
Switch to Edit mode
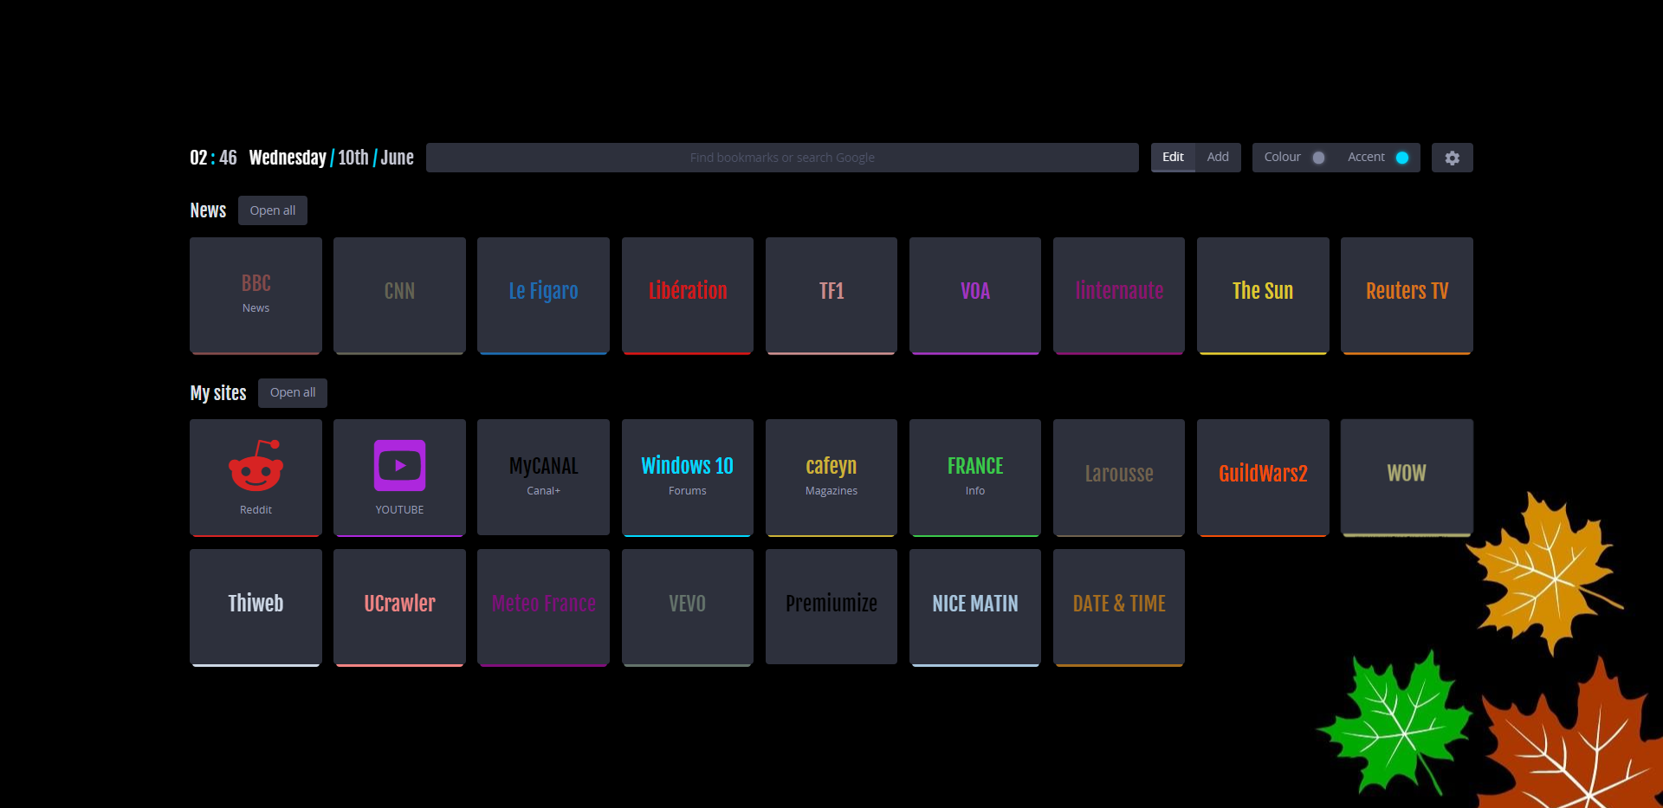[x=1173, y=158]
